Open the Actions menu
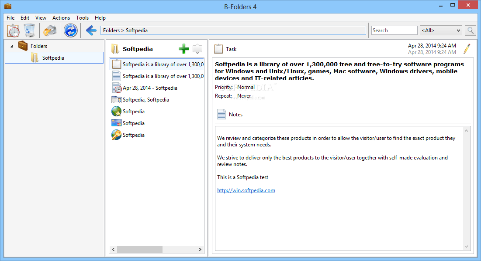Viewport: 481px width, 261px height. [x=61, y=18]
